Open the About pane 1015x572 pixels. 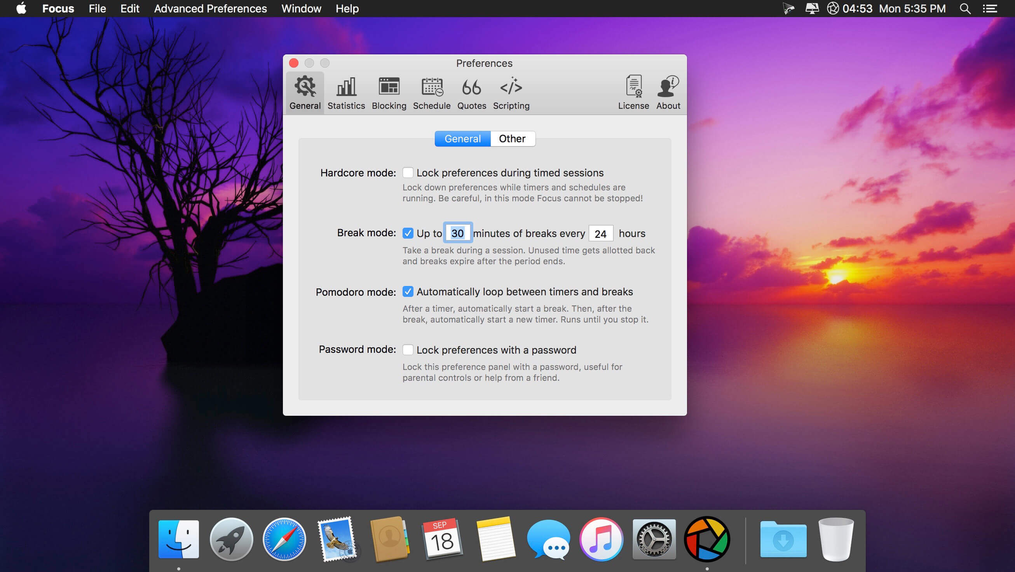coord(668,93)
